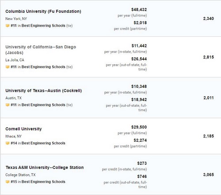The image size is (221, 195).
Task: Click UC San Diego's Best Engineering Schools link
Action: [43, 67]
